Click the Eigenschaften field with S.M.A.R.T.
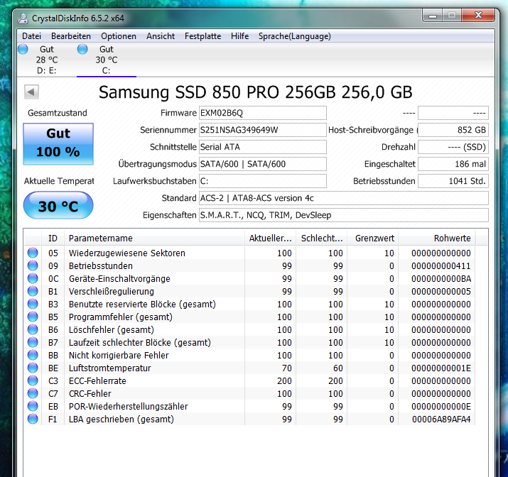Screen dimensions: 508x477 coord(343,215)
